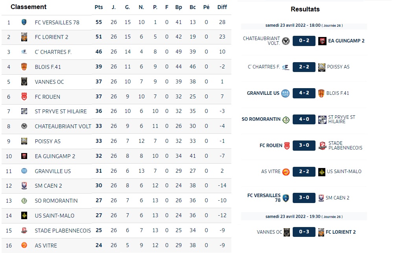Click EA Guingamp 2 crest in results
The height and width of the screenshot is (253, 393).
coord(322,41)
